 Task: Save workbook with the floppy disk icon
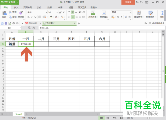point(2,23)
